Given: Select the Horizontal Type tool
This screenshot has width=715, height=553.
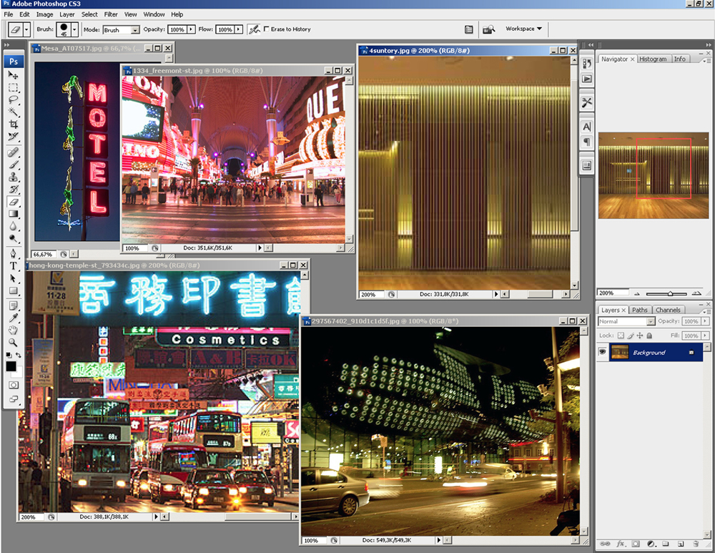Looking at the screenshot, I should point(13,266).
